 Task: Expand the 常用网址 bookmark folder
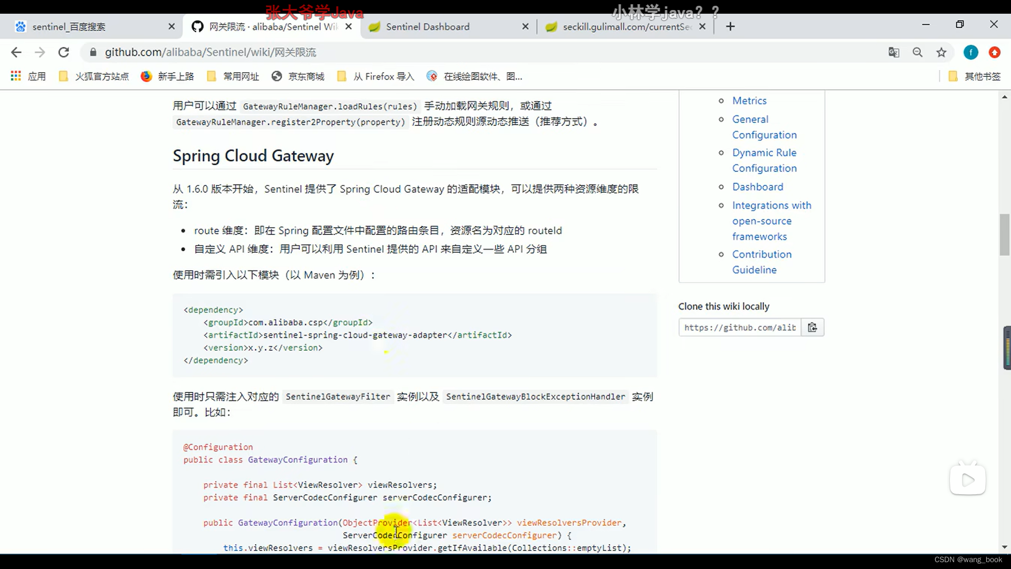coord(233,76)
